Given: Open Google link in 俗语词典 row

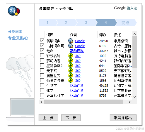Looking at the screenshot, I should [80, 41].
